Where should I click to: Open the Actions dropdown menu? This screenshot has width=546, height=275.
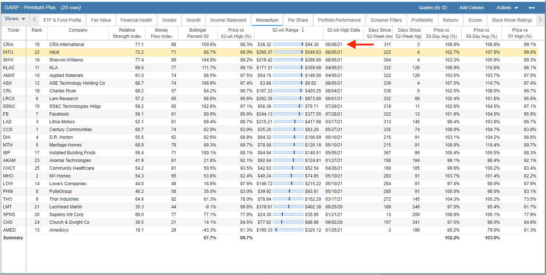pos(507,8)
